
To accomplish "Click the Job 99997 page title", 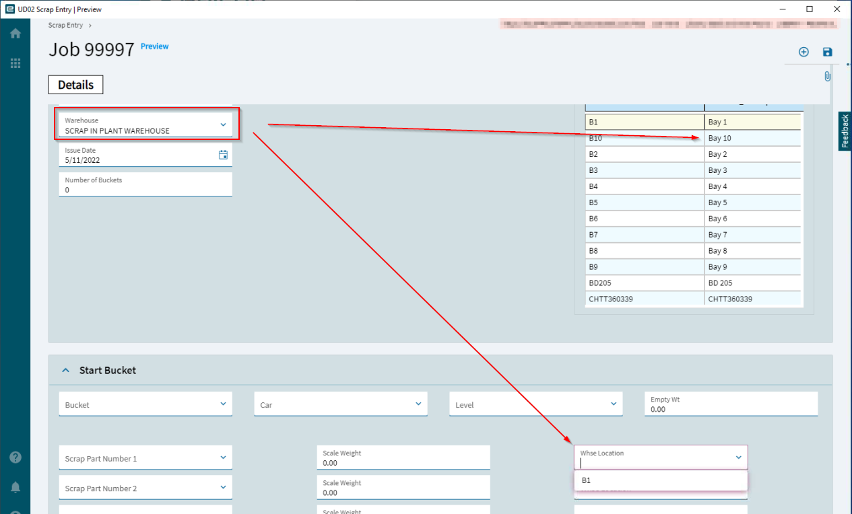I will tap(92, 49).
